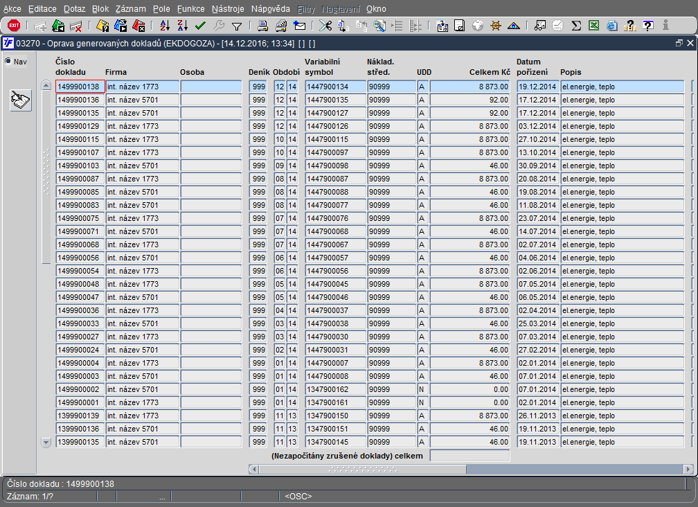This screenshot has height=507, width=698.
Task: Click variabilní symbol 1347900145
Action: pyautogui.click(x=335, y=442)
